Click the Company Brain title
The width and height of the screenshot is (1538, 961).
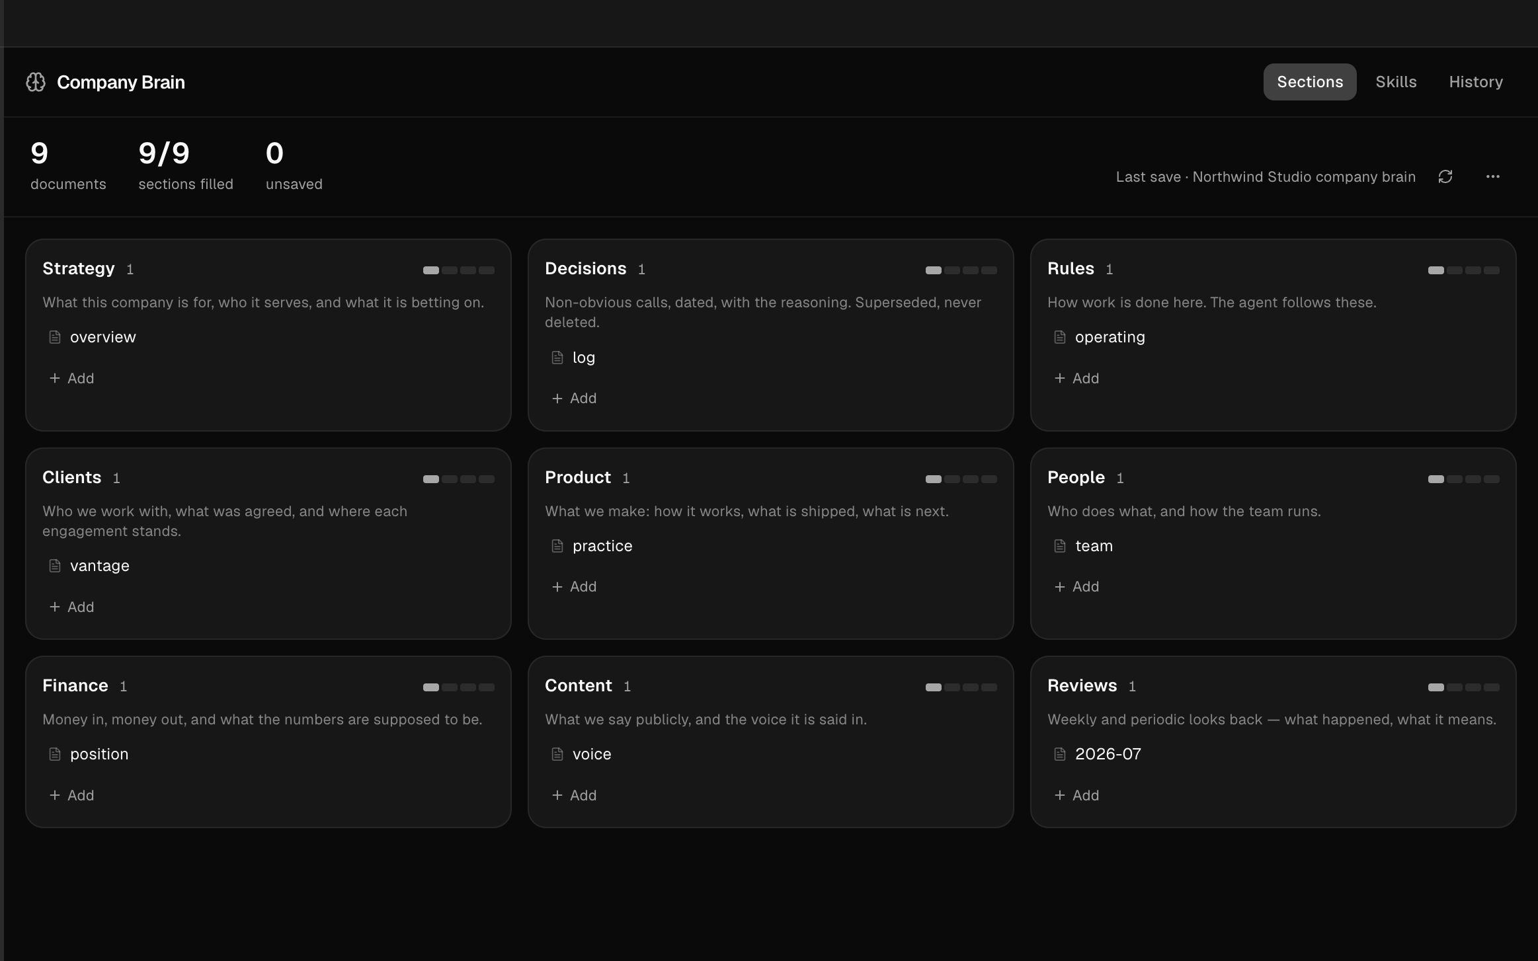120,82
